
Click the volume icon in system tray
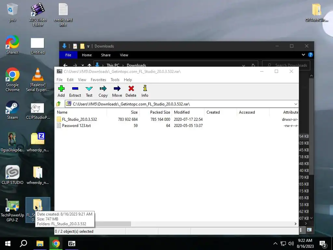(291, 243)
